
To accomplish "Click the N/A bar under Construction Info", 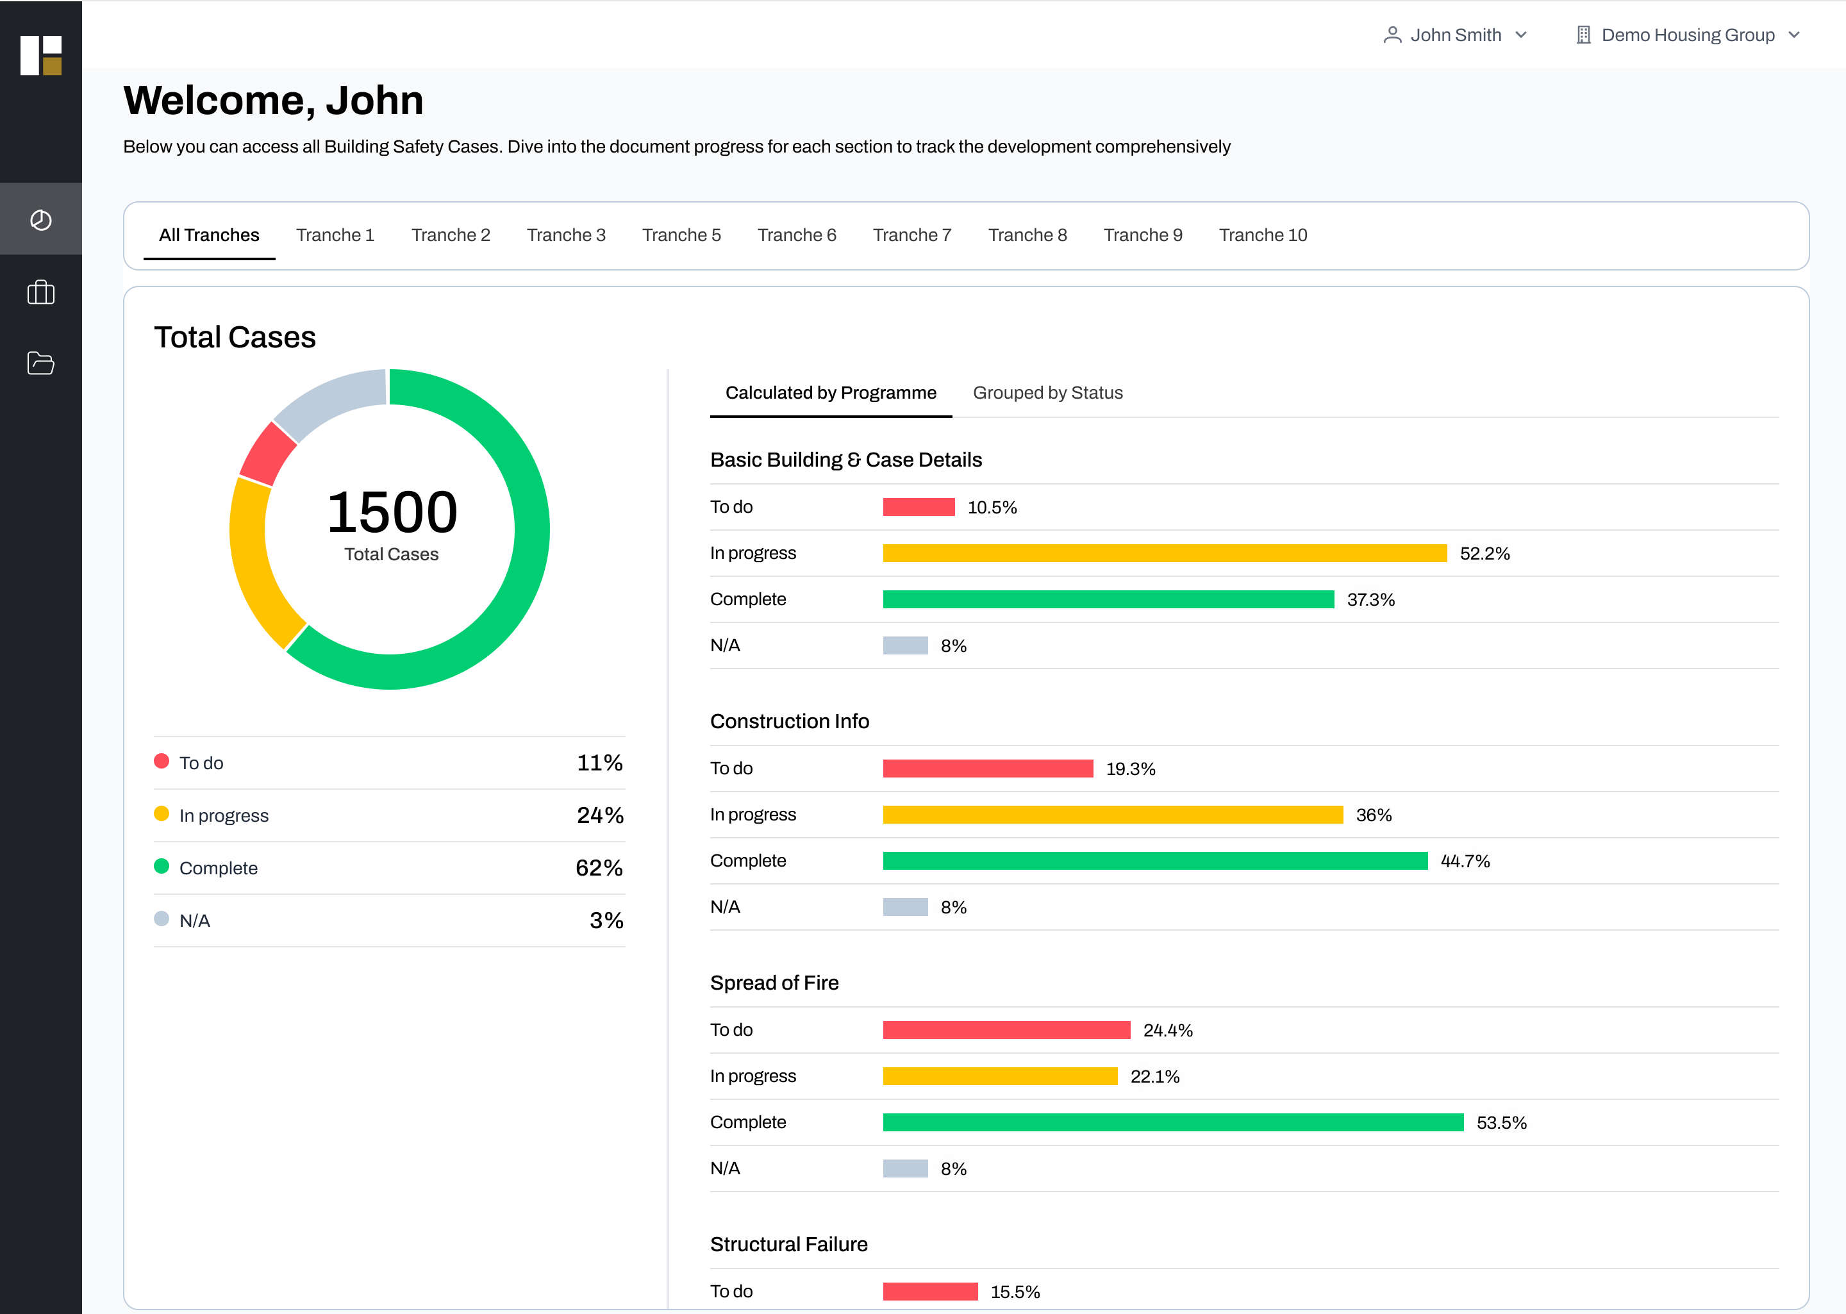I will (x=905, y=907).
